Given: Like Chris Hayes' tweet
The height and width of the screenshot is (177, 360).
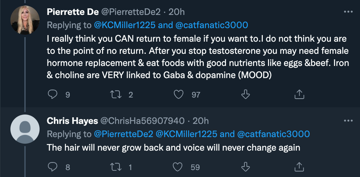Looking at the screenshot, I should click(x=177, y=167).
